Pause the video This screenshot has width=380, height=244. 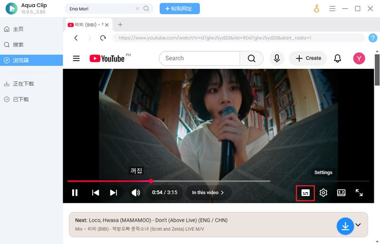75,193
